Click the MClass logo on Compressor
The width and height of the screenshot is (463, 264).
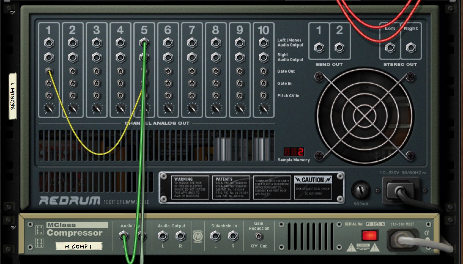point(198,237)
